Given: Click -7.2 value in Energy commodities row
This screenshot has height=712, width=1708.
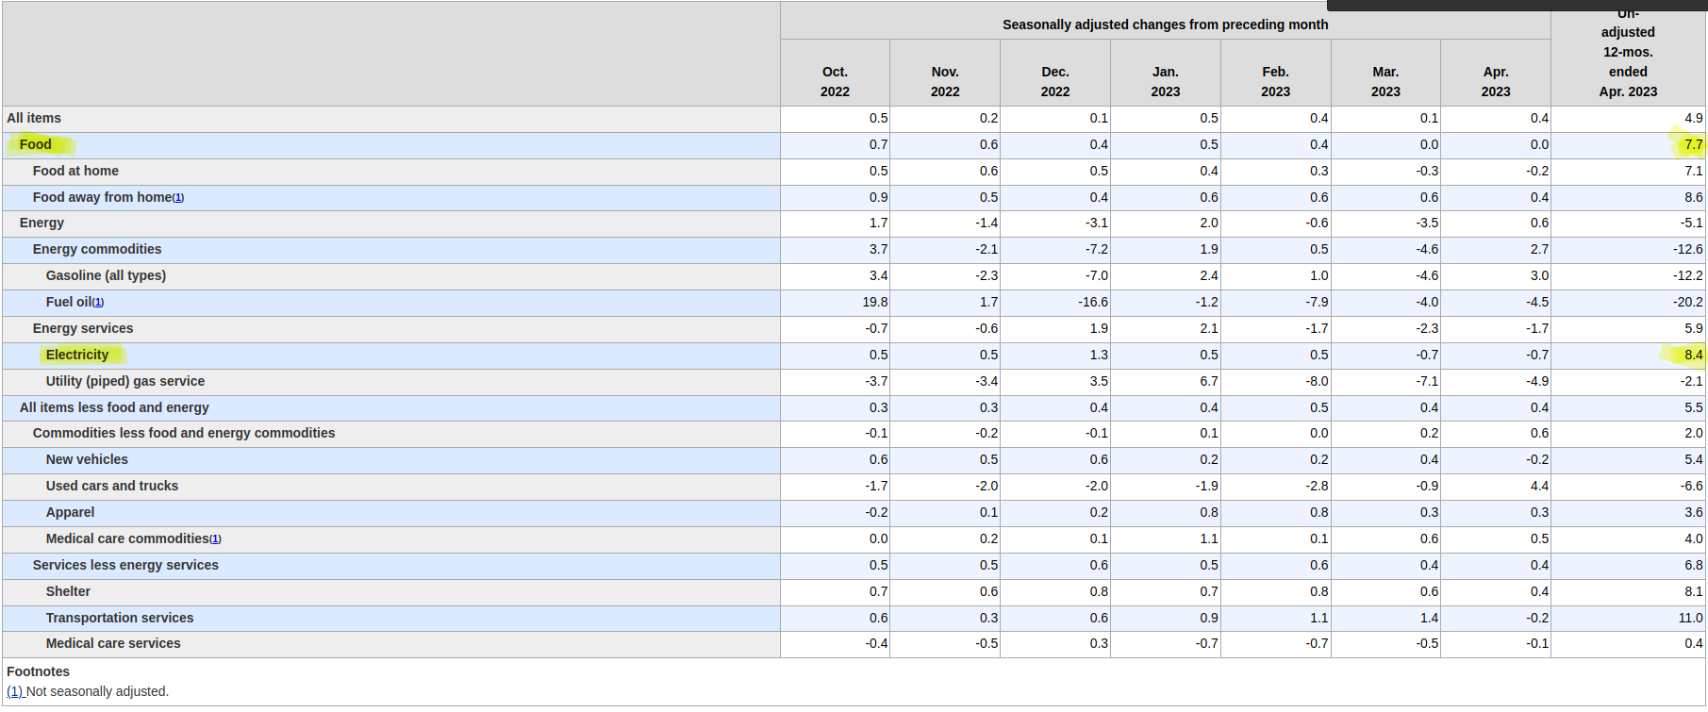Looking at the screenshot, I should click(1097, 249).
